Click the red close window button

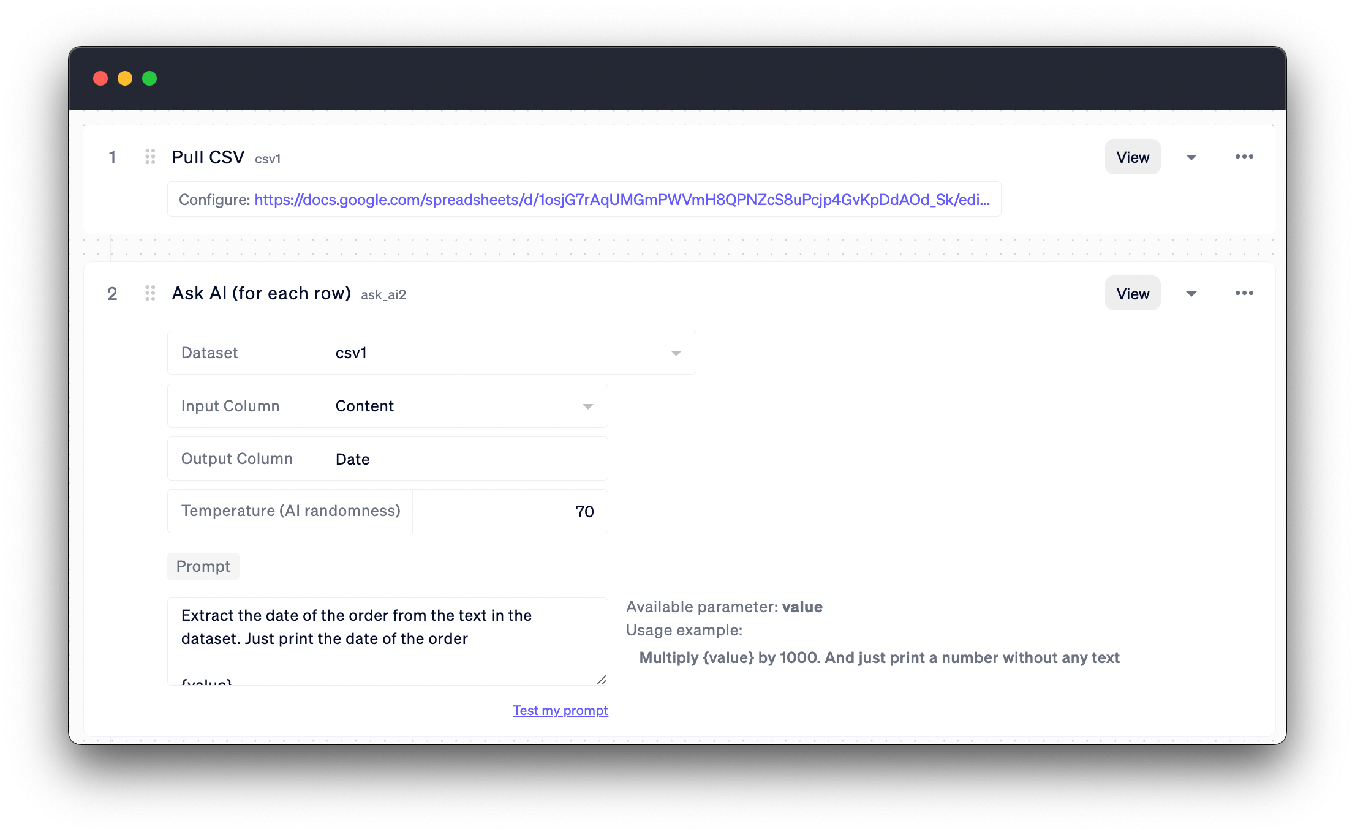100,79
